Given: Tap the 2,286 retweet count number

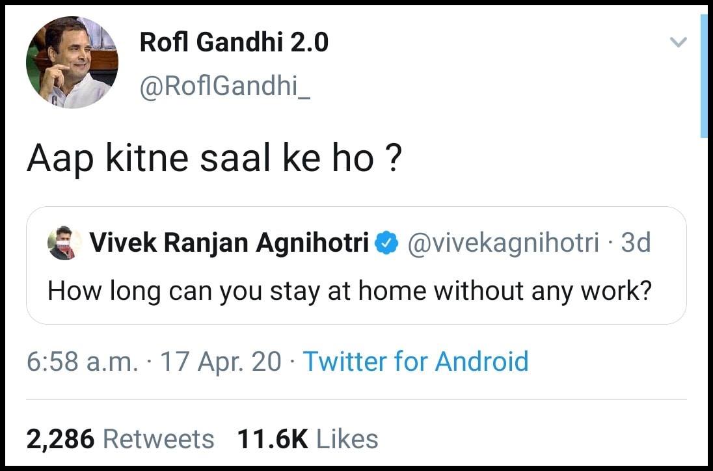Looking at the screenshot, I should [61, 440].
